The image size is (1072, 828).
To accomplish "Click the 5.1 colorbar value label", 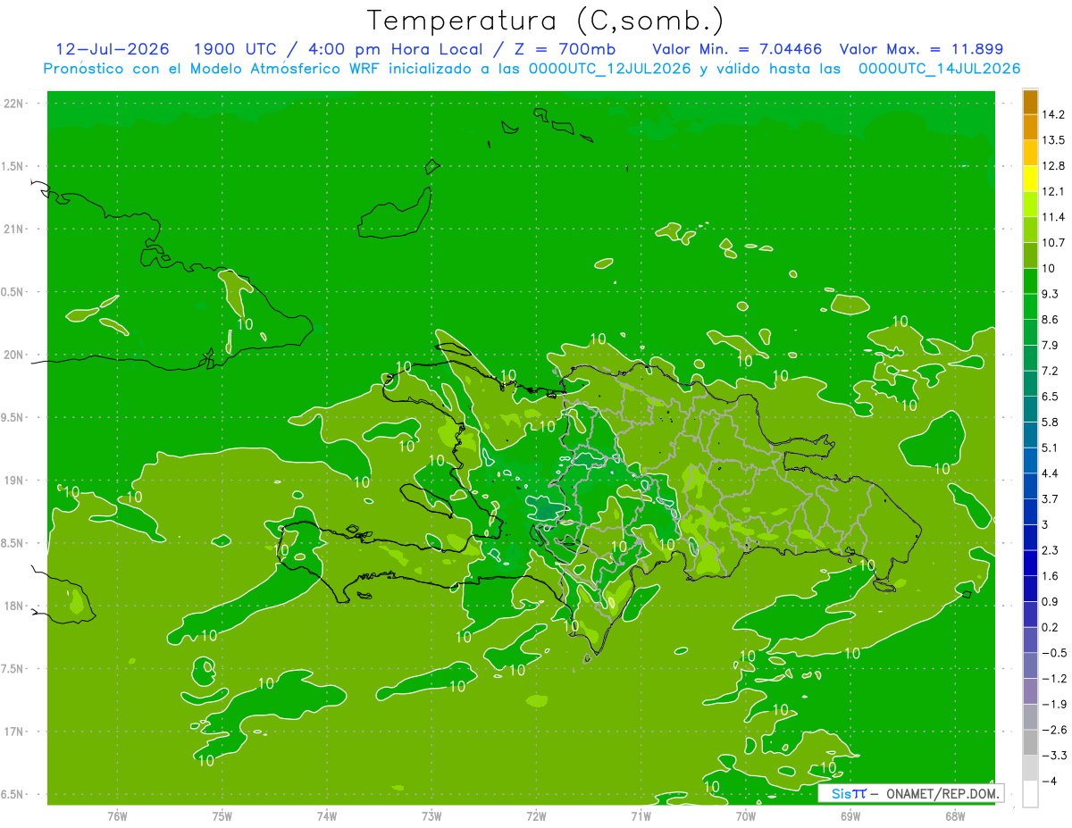I will (x=1050, y=447).
